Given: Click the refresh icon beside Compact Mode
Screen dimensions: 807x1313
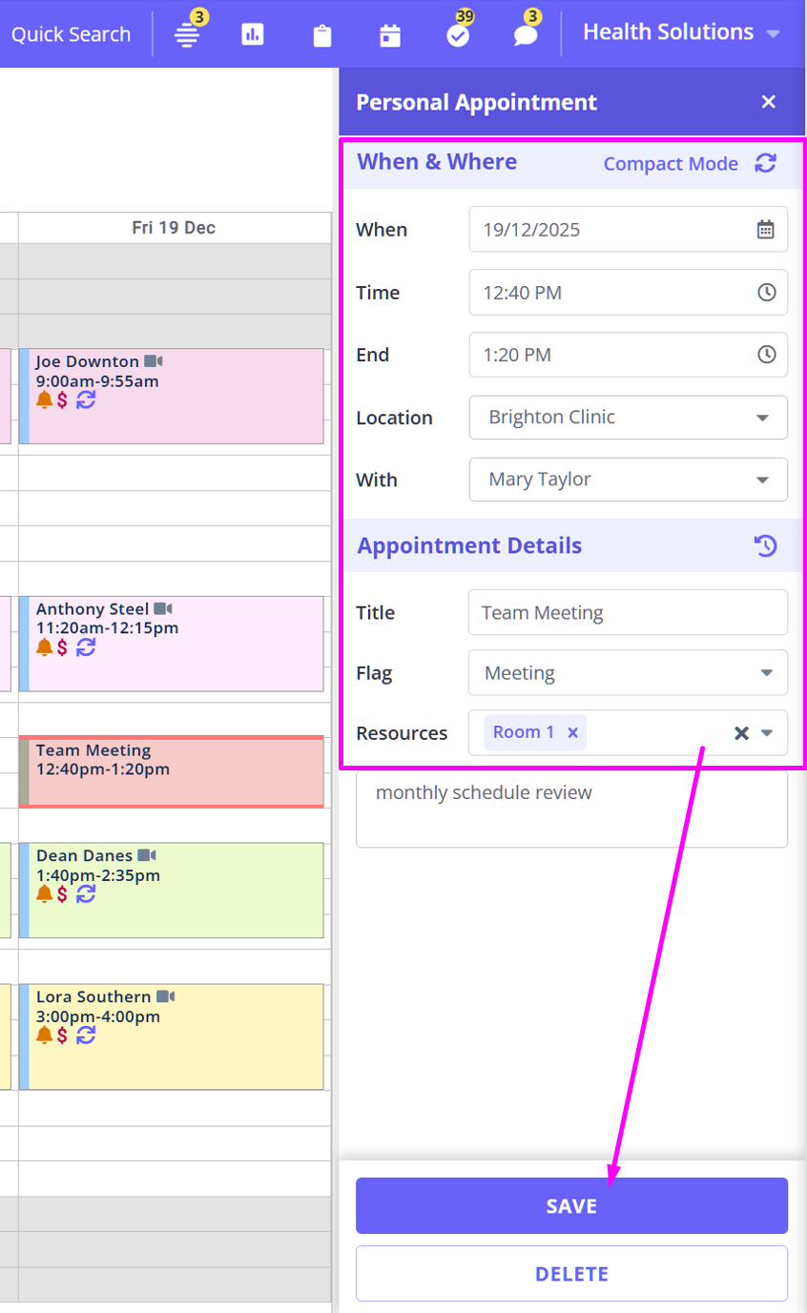Looking at the screenshot, I should (x=765, y=163).
